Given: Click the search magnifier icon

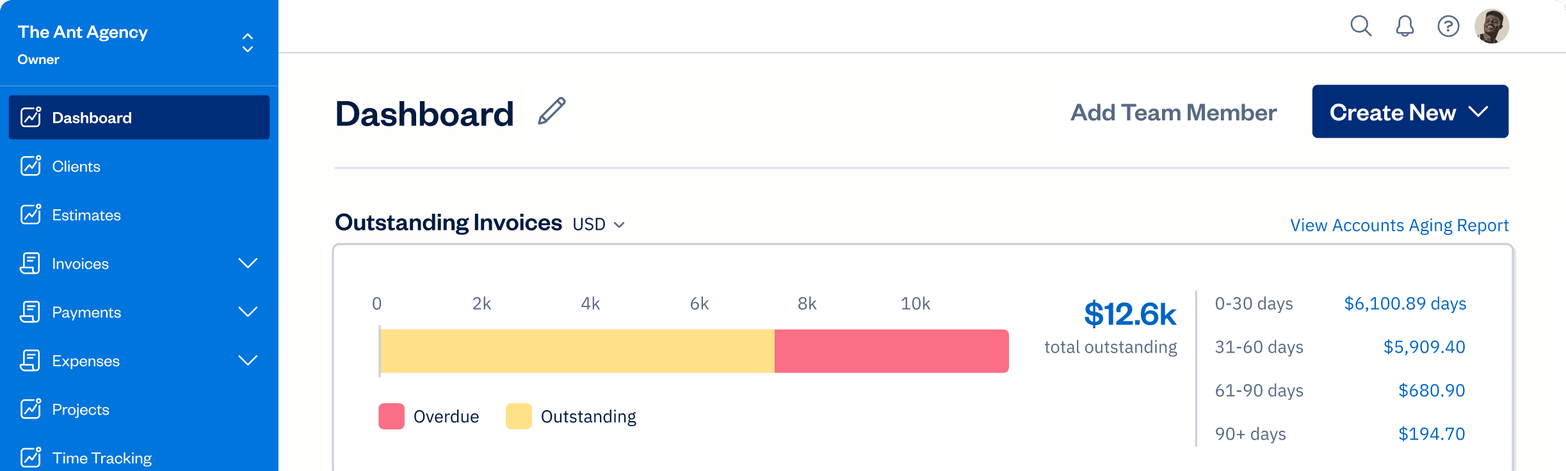Looking at the screenshot, I should pyautogui.click(x=1360, y=26).
